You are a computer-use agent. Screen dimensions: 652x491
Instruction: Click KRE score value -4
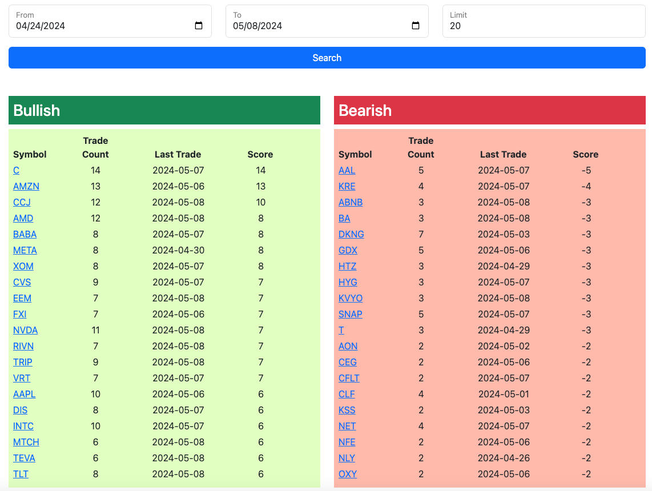(586, 186)
